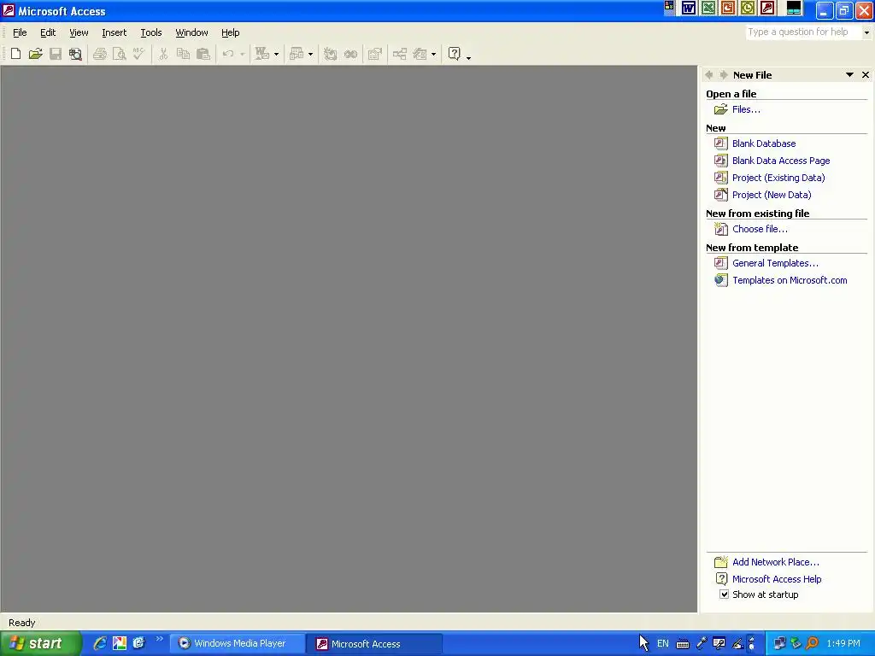The image size is (875, 656).
Task: Click in the Type a question for help box
Action: (803, 32)
